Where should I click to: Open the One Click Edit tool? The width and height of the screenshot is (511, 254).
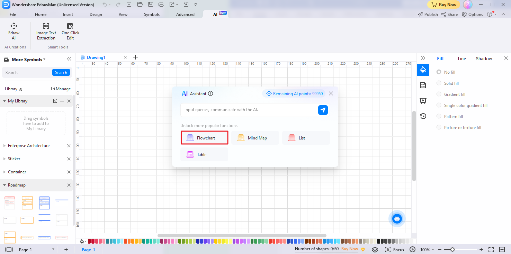pos(70,31)
